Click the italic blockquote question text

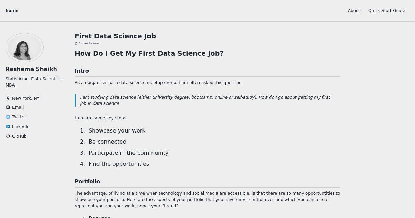point(205,100)
